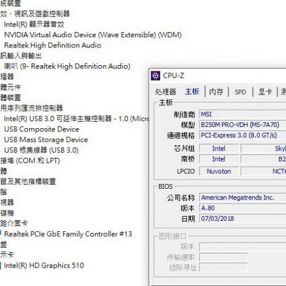Select Realtek PCIe GbE Family Controller #13
The width and height of the screenshot is (286, 286).
click(x=68, y=234)
